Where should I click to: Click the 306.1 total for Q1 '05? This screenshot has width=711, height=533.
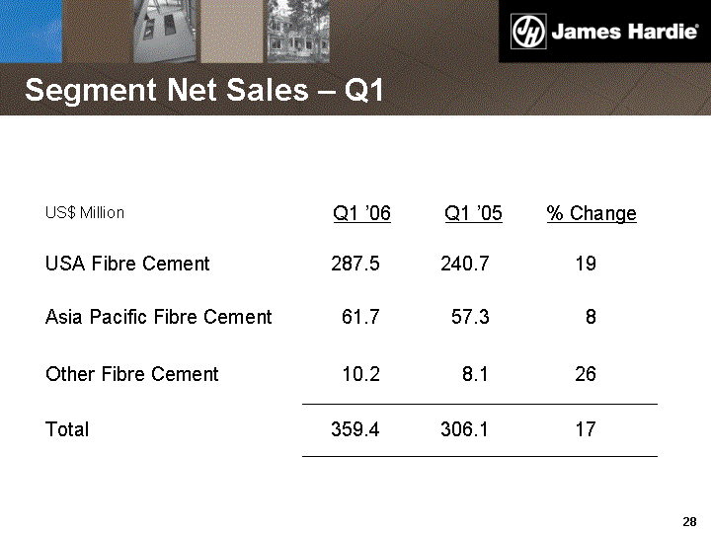[x=464, y=429]
